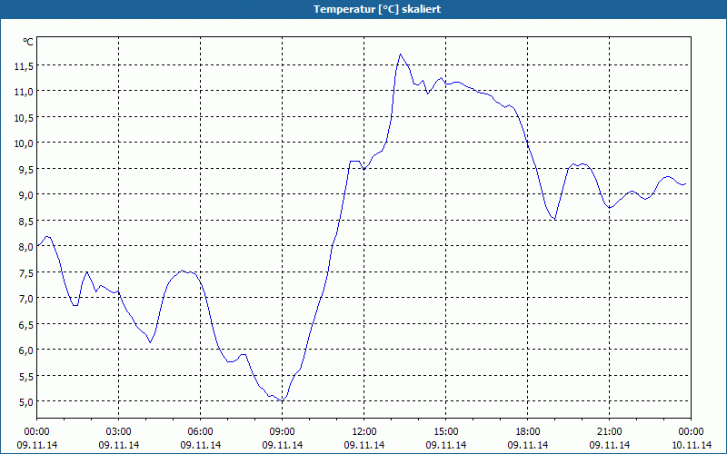Click the 09.11.14 date under 03:00

coord(119,445)
